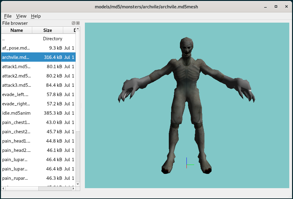Viewport: 293px width, 199px height.
Task: Float the File browser panel
Action: pyautogui.click(x=73, y=23)
